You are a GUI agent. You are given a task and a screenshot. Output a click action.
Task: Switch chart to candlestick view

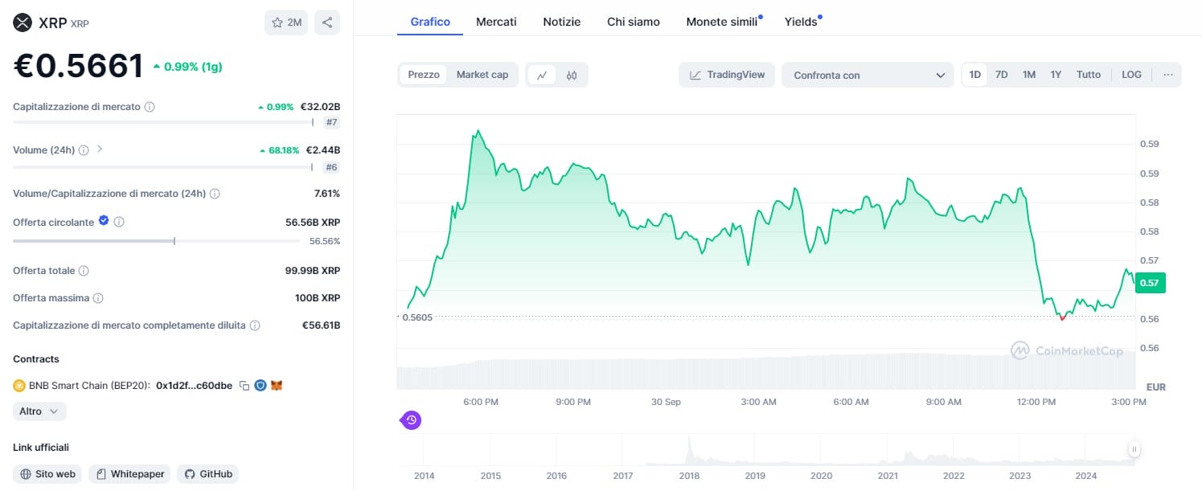click(x=572, y=75)
